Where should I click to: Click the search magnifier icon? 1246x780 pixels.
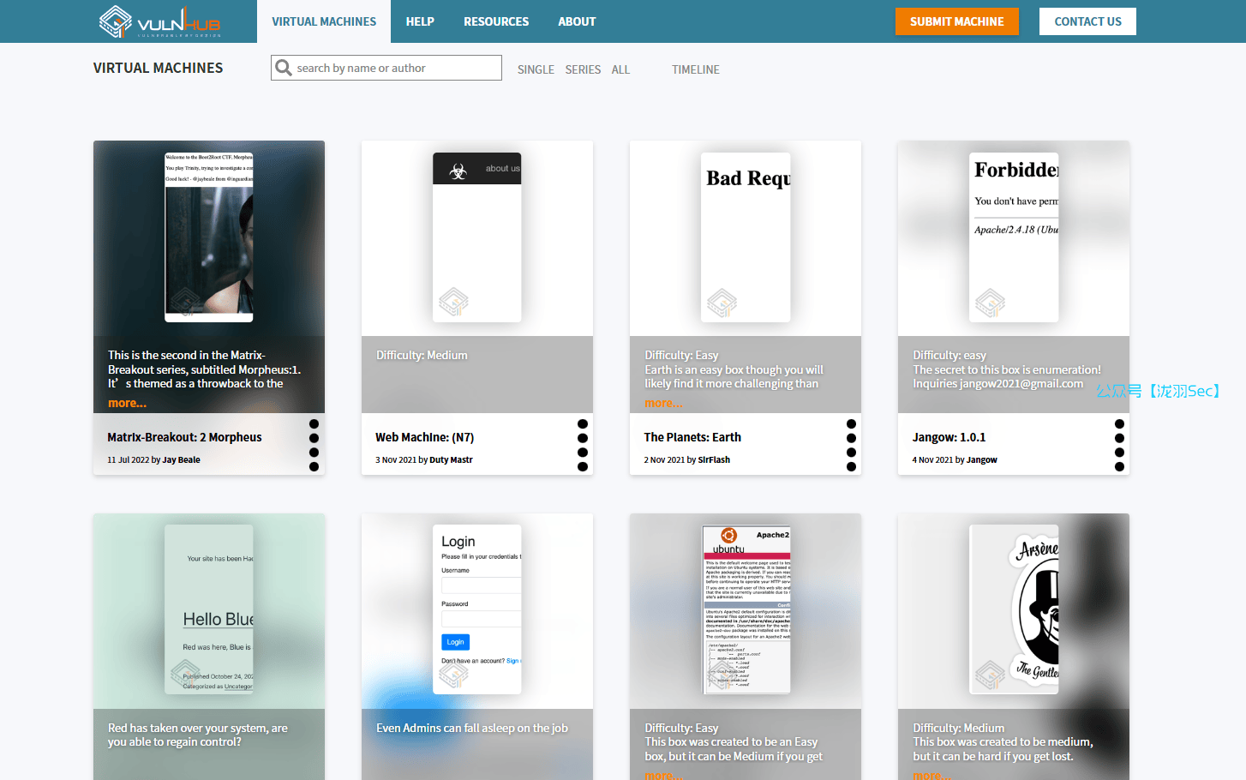[x=283, y=68]
